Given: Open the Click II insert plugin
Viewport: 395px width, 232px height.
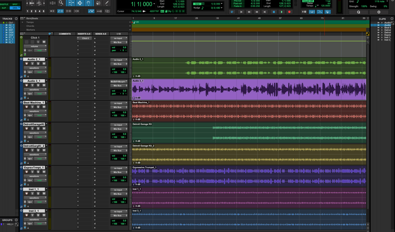Looking at the screenshot, I should click(x=85, y=38).
